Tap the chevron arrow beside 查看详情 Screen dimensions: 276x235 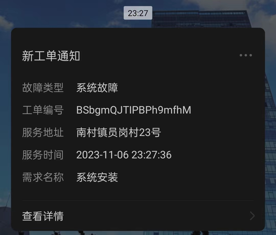click(252, 216)
